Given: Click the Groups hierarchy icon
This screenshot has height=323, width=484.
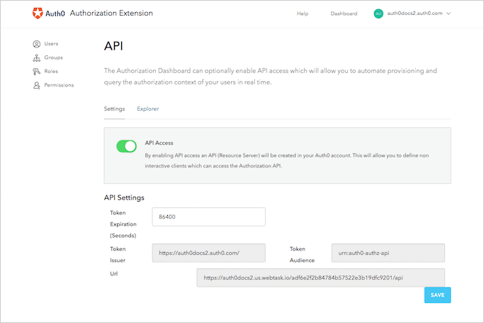Looking at the screenshot, I should (36, 58).
